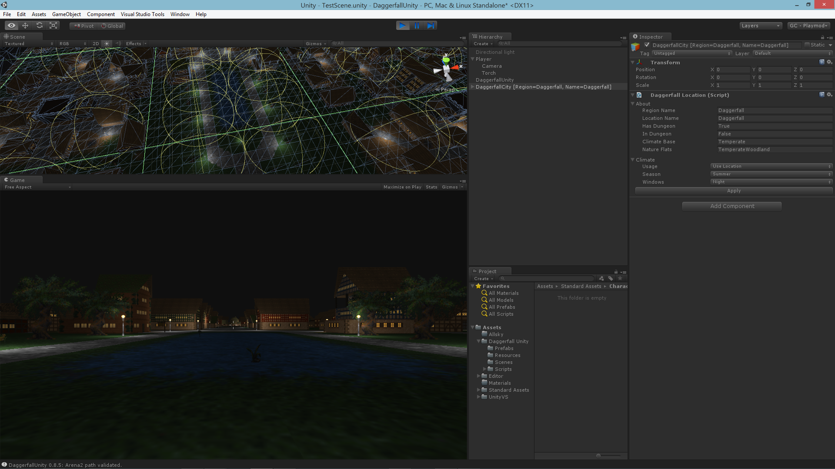Image resolution: width=835 pixels, height=469 pixels.
Task: Click the Play button
Action: tap(403, 26)
